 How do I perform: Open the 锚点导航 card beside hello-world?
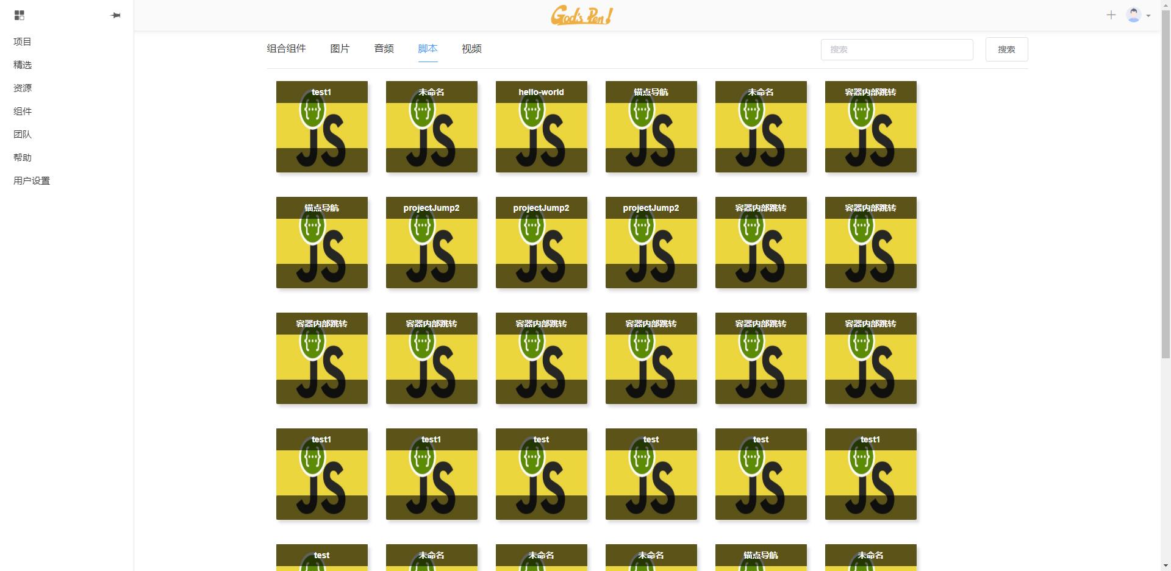(651, 127)
